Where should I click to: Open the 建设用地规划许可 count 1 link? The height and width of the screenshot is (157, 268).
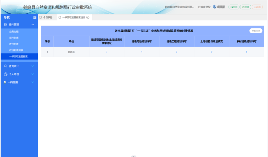coord(142,52)
